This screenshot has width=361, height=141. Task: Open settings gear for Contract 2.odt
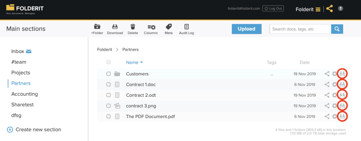pos(335,95)
